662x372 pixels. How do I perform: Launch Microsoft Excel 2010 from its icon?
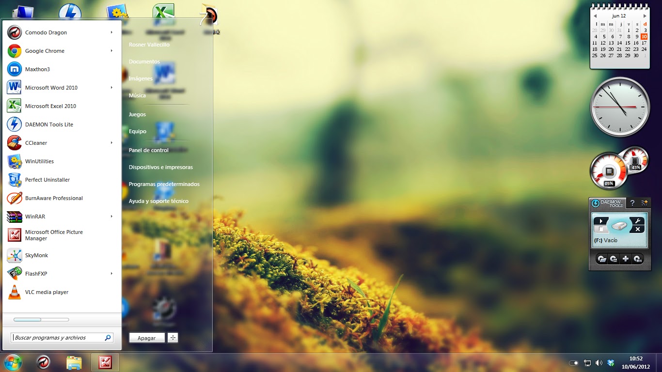pos(15,106)
